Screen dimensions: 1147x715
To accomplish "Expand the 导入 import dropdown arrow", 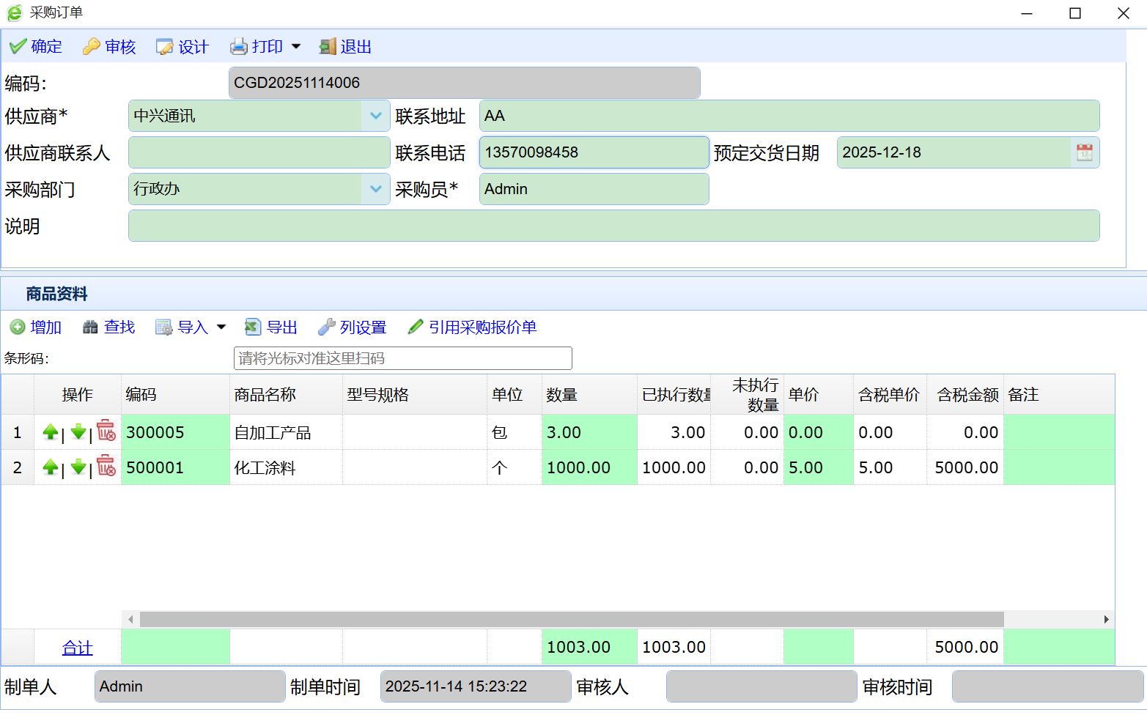I will (x=221, y=327).
